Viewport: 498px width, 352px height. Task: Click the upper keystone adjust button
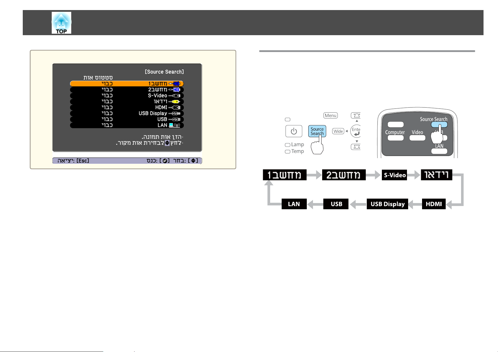click(x=356, y=115)
